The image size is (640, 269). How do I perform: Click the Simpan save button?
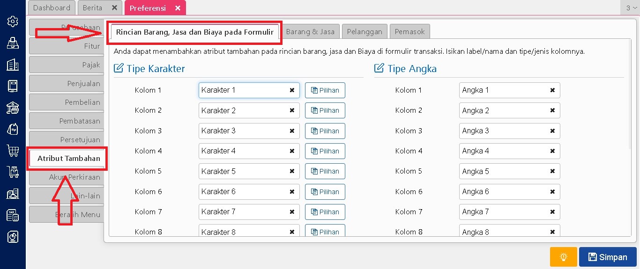coord(608,257)
